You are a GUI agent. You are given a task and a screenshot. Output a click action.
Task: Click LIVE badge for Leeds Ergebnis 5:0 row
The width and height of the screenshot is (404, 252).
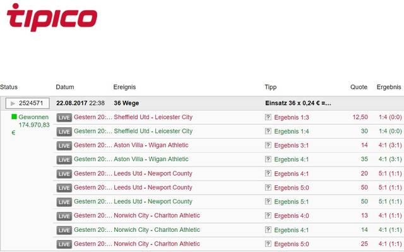tap(64, 188)
